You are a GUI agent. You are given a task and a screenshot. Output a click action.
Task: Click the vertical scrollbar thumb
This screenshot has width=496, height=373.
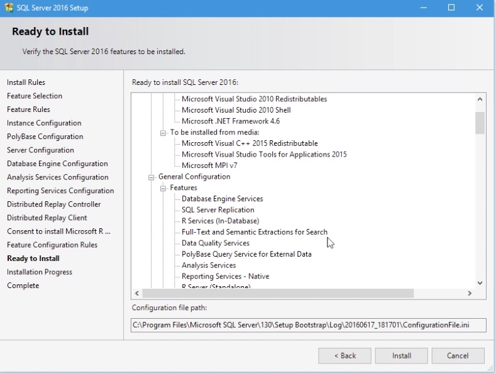tap(480, 123)
